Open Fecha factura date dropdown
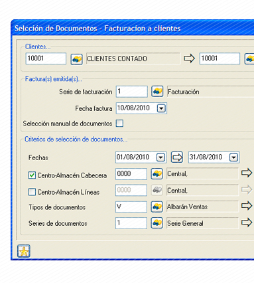254x283 pixels. coord(161,108)
